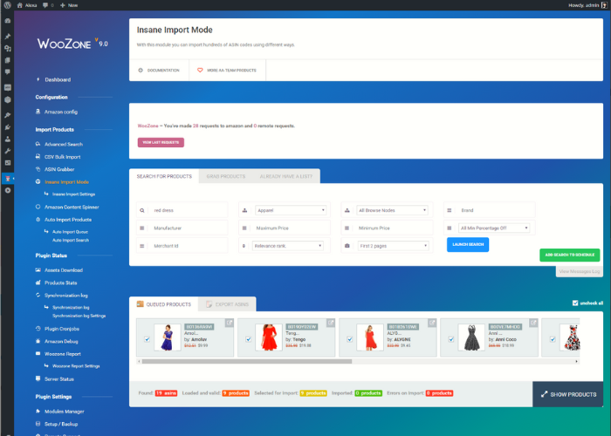Toggle checkbox for Amoluv product
This screenshot has width=611, height=436.
point(147,339)
